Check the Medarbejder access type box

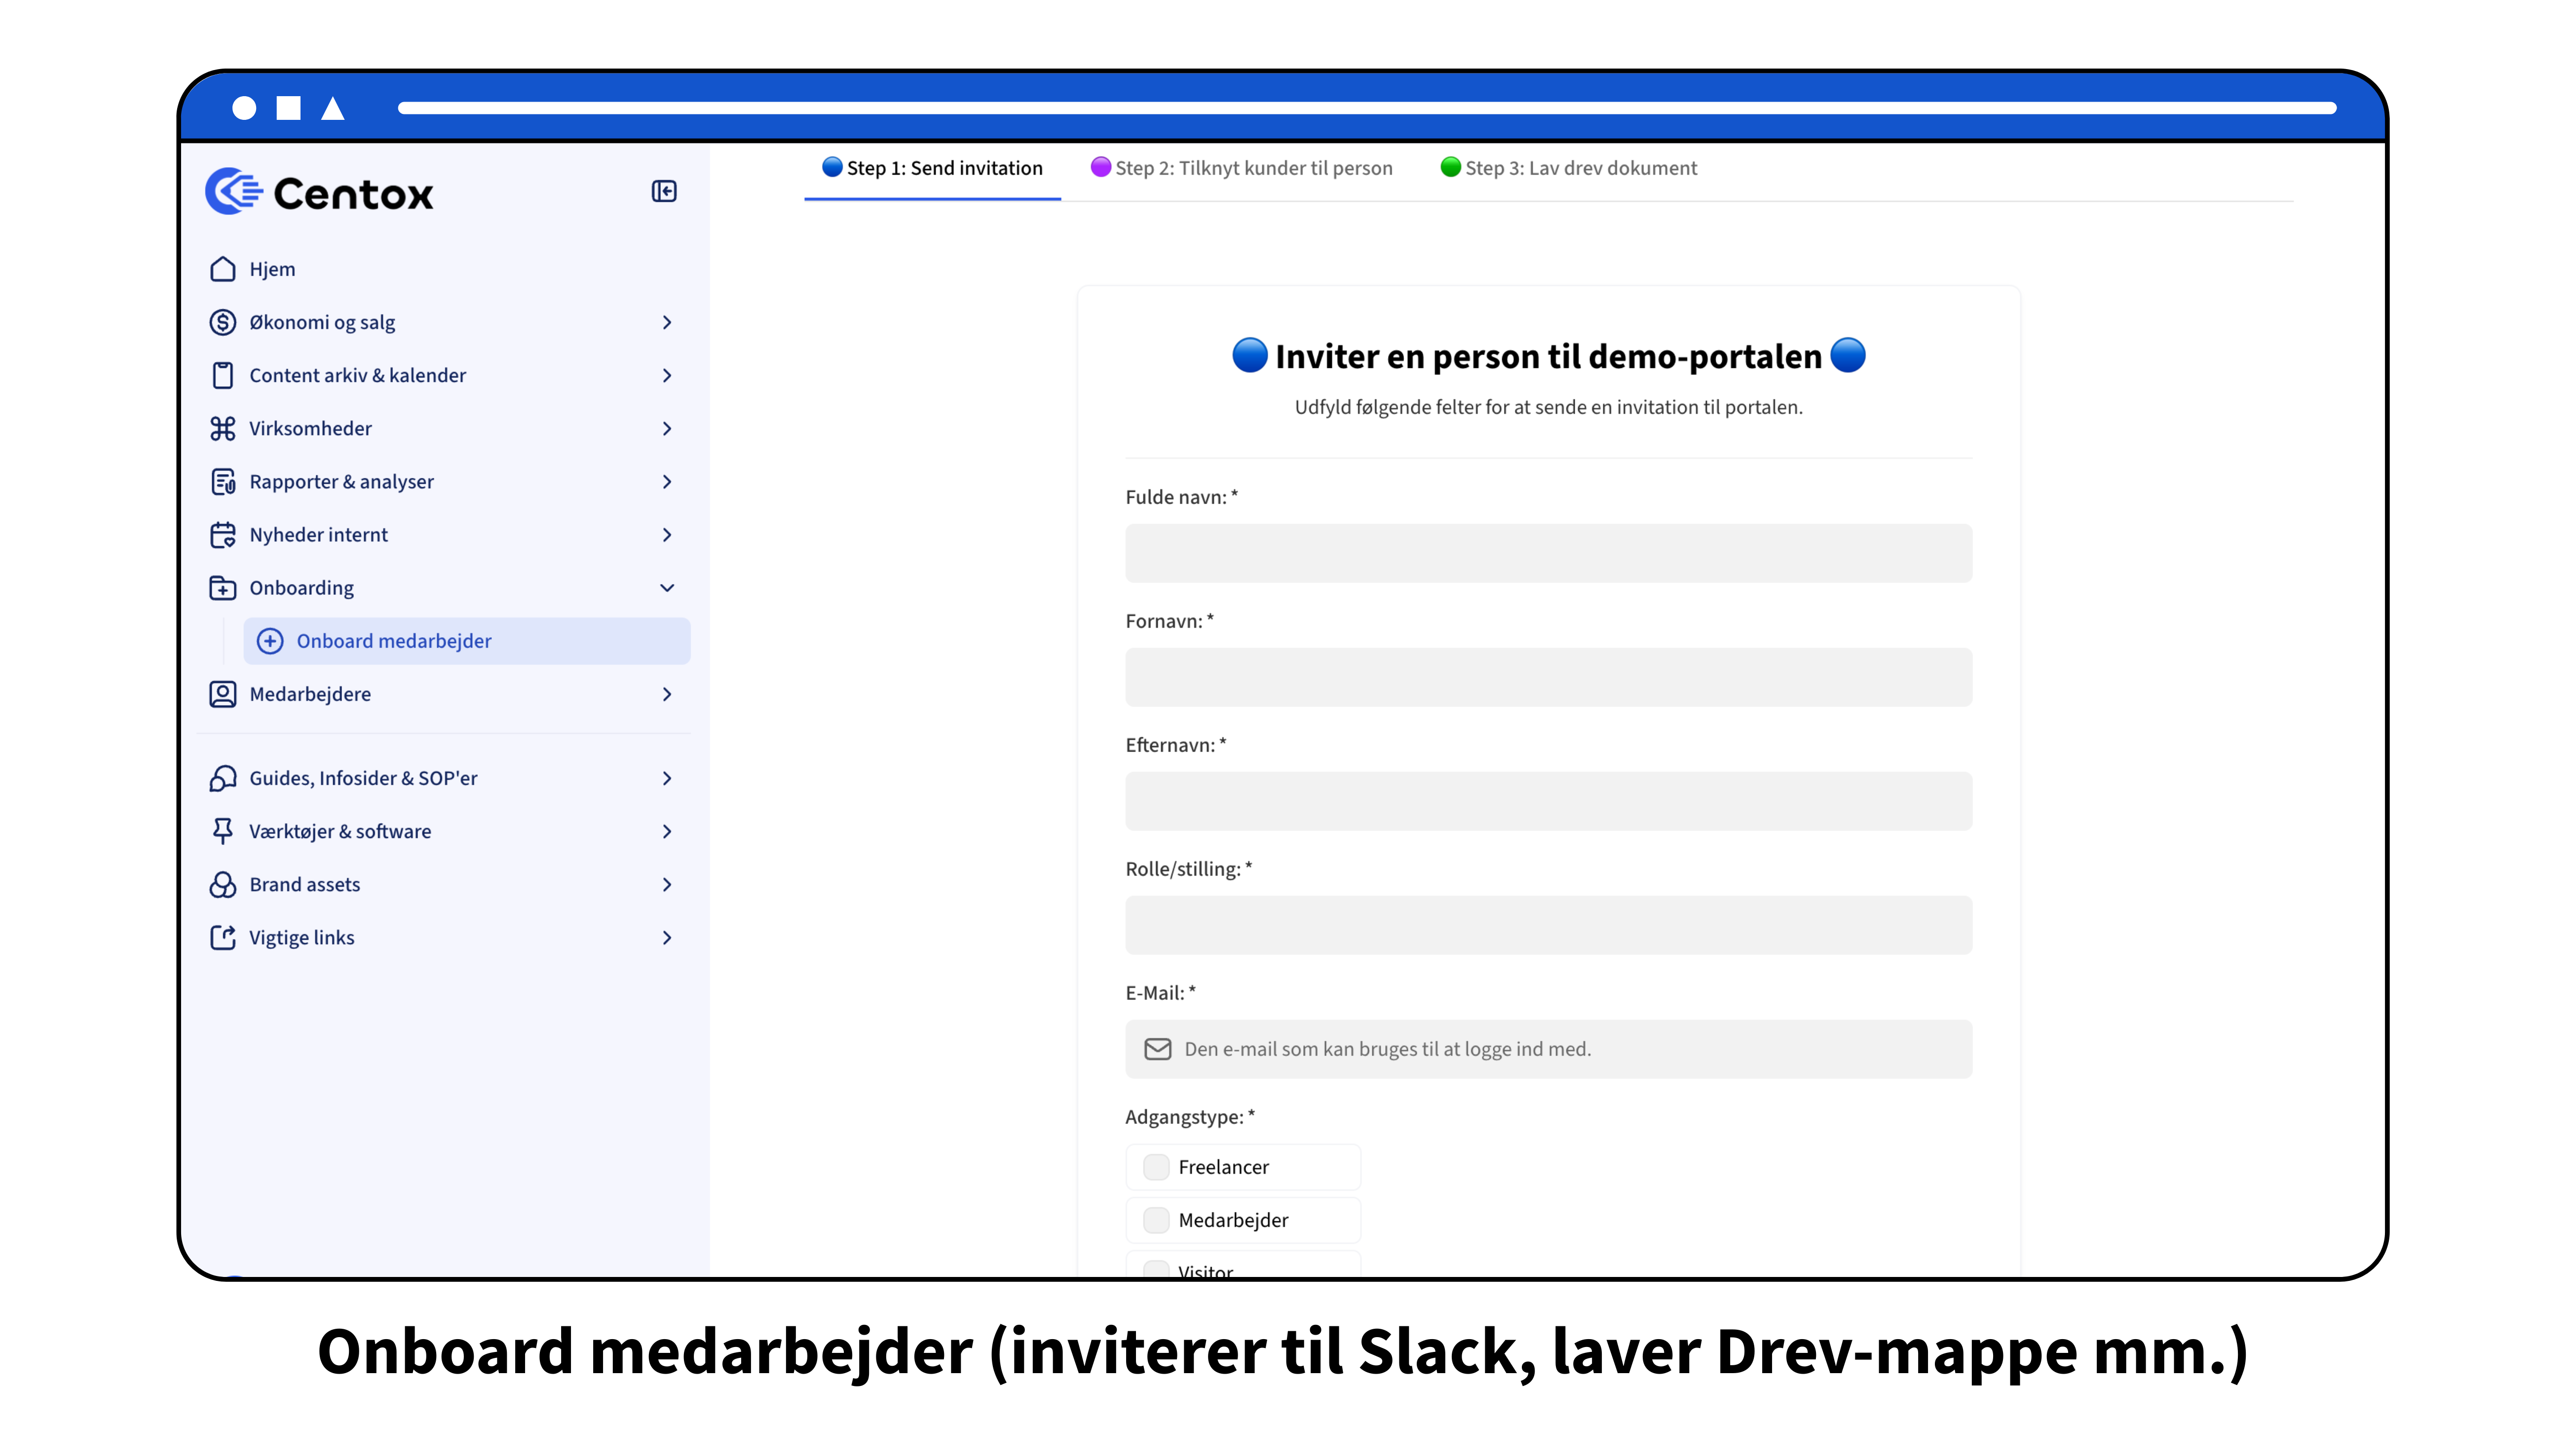pos(1156,1220)
